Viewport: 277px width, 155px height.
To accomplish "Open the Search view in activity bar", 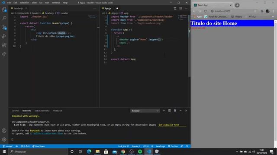I will 4,18.
